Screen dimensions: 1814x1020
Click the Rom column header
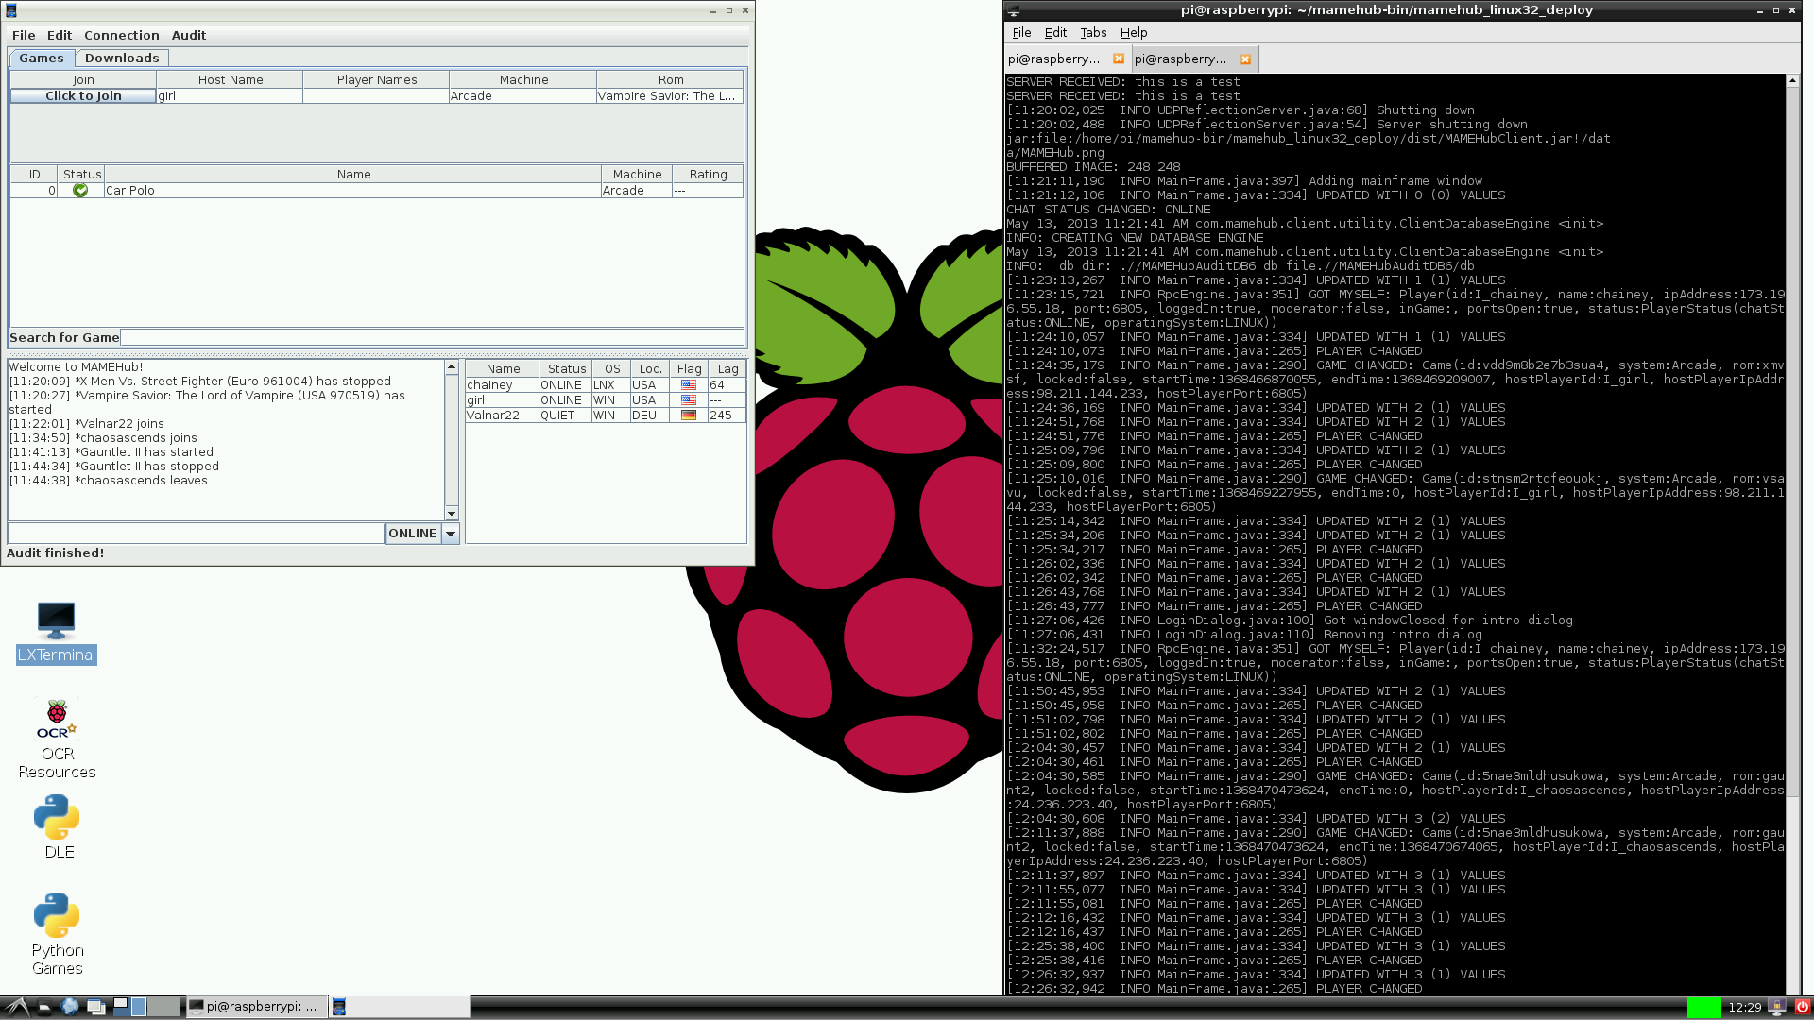671,79
